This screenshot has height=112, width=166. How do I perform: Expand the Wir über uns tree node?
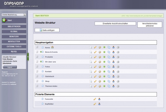pyautogui.click(x=40, y=62)
